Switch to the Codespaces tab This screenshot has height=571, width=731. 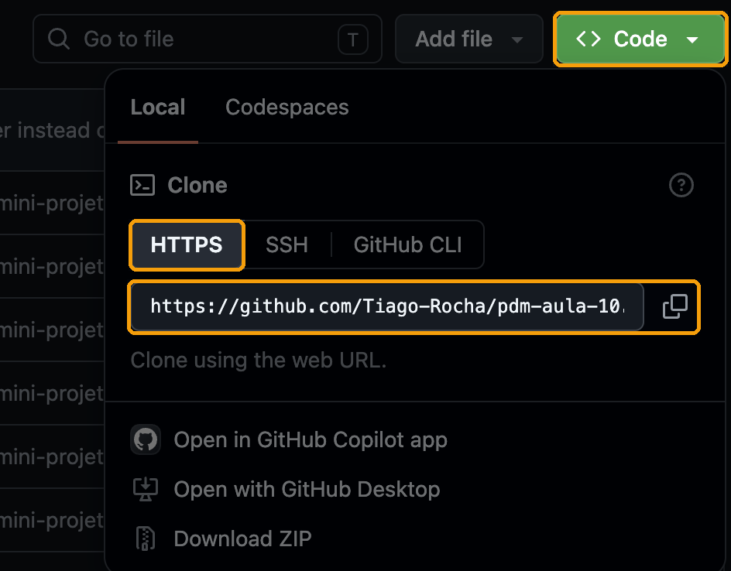tap(287, 107)
